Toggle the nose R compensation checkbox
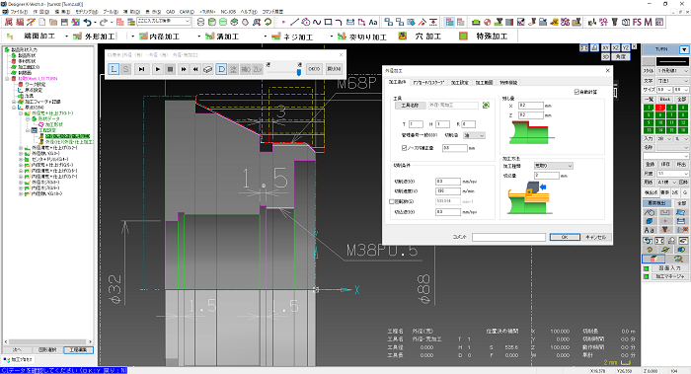The height and width of the screenshot is (374, 691). coord(404,148)
